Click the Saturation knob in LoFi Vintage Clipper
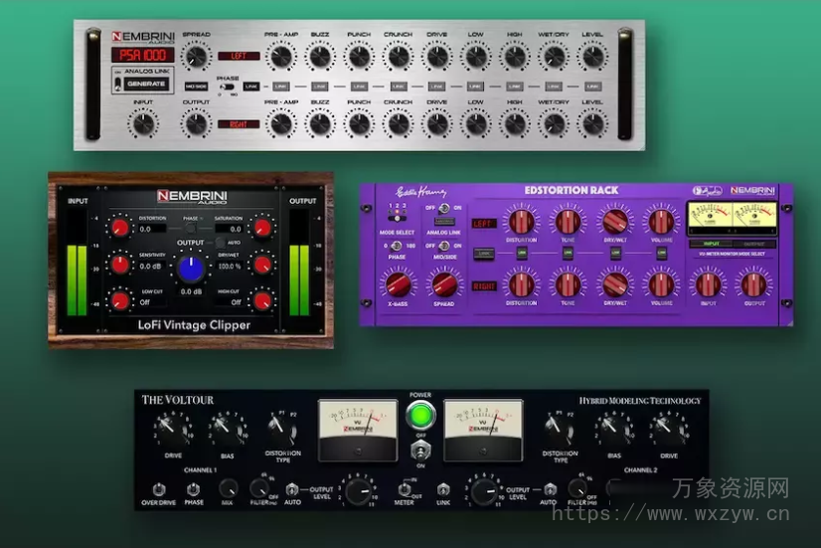 coord(261,228)
